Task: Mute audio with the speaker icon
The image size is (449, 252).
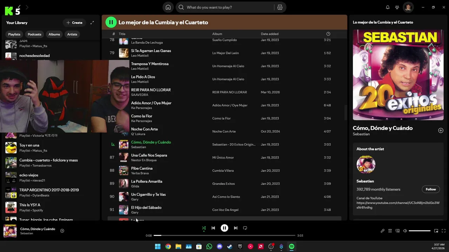Action: (405, 231)
